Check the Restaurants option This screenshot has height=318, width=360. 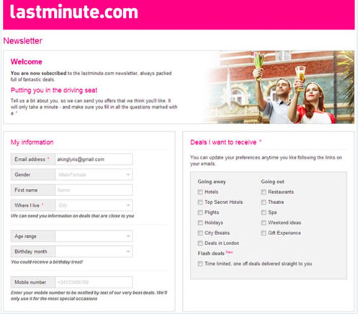[x=264, y=192]
